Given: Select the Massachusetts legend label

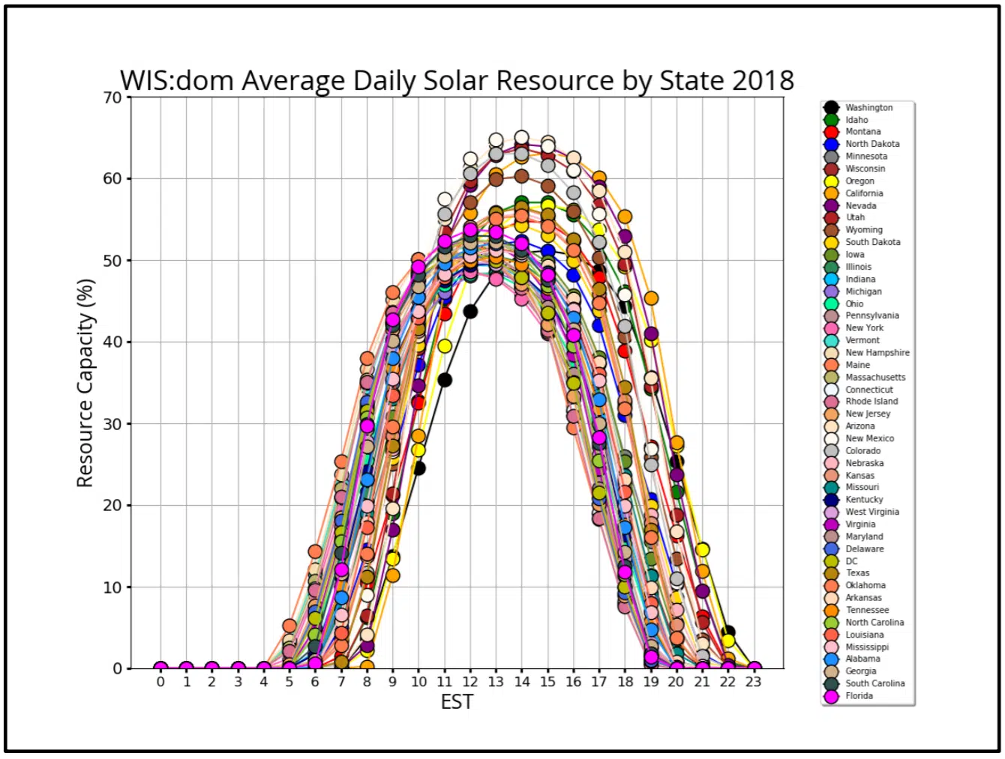Looking at the screenshot, I should pos(875,378).
